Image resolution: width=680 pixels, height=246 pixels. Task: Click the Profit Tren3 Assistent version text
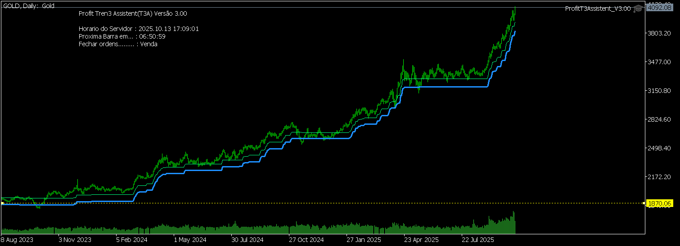(133, 13)
